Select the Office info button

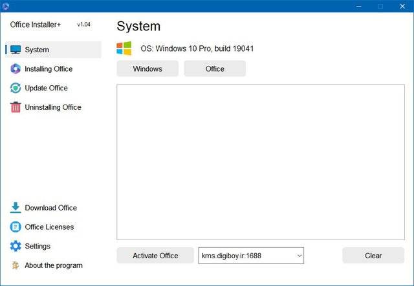pos(215,69)
